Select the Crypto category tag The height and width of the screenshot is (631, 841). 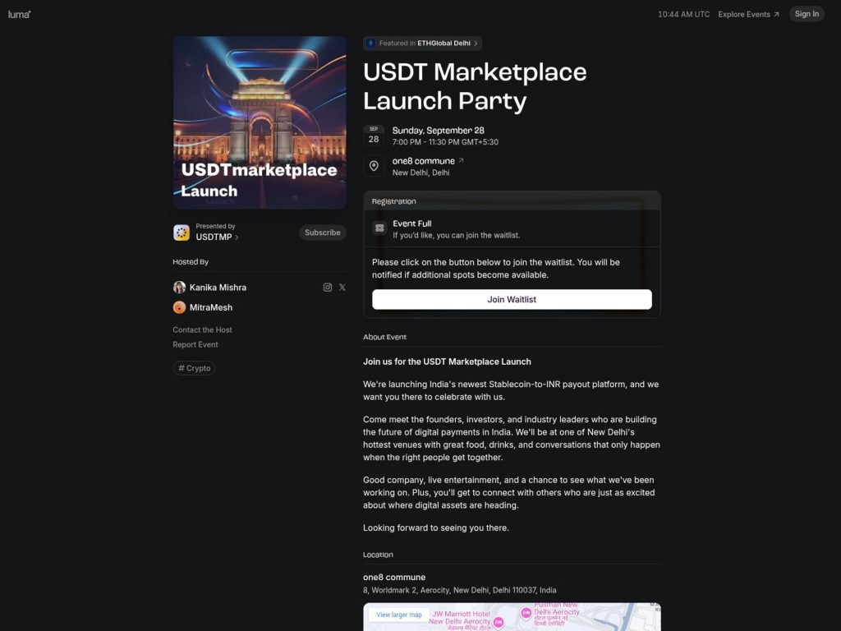click(x=194, y=368)
